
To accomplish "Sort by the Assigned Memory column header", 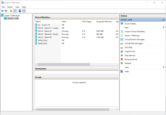I will click(105, 22).
